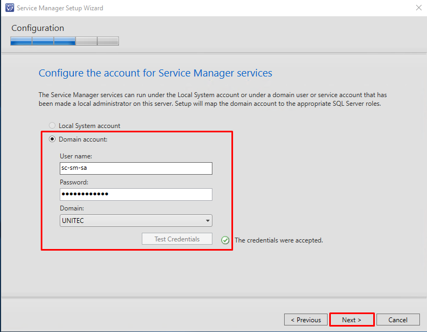Image resolution: width=427 pixels, height=332 pixels.
Task: Click the Service Manager Setup Wizard app icon
Action: [x=10, y=8]
